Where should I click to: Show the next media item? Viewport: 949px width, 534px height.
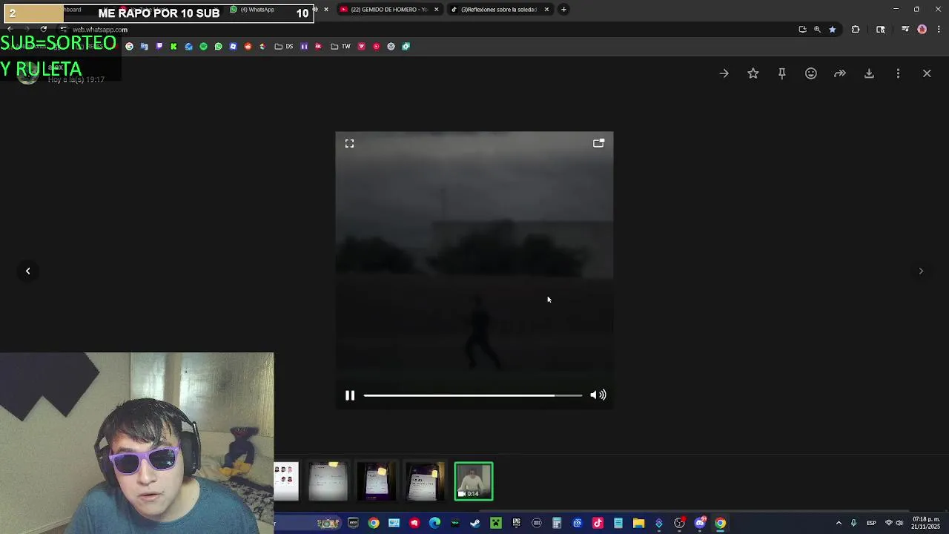click(x=921, y=271)
